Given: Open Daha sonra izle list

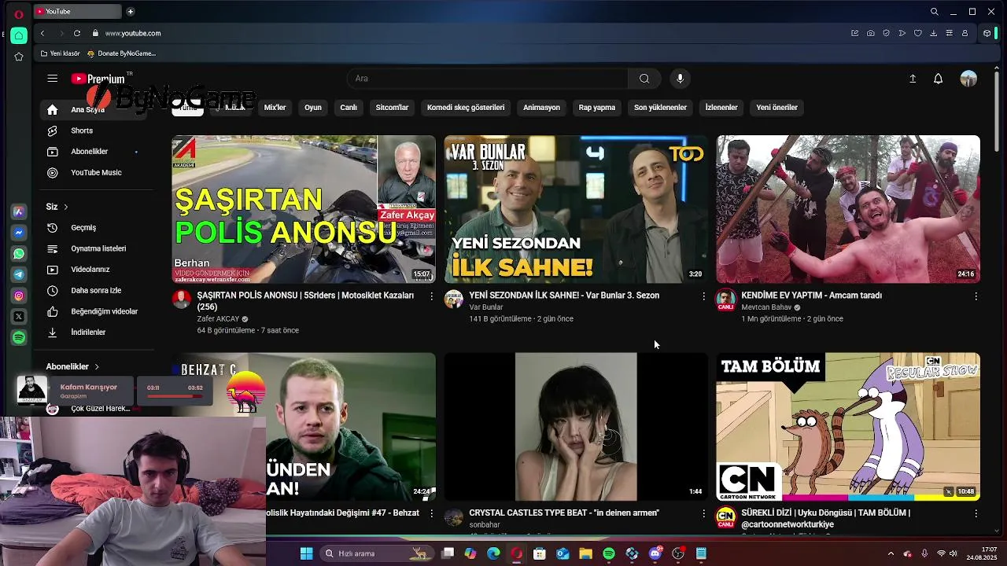Looking at the screenshot, I should click(x=93, y=291).
